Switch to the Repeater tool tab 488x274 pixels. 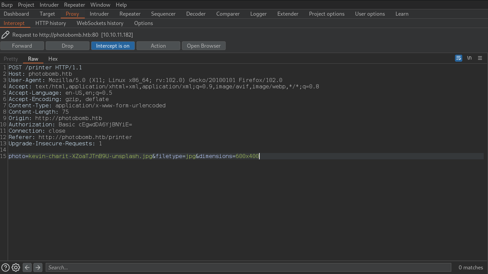click(x=130, y=14)
